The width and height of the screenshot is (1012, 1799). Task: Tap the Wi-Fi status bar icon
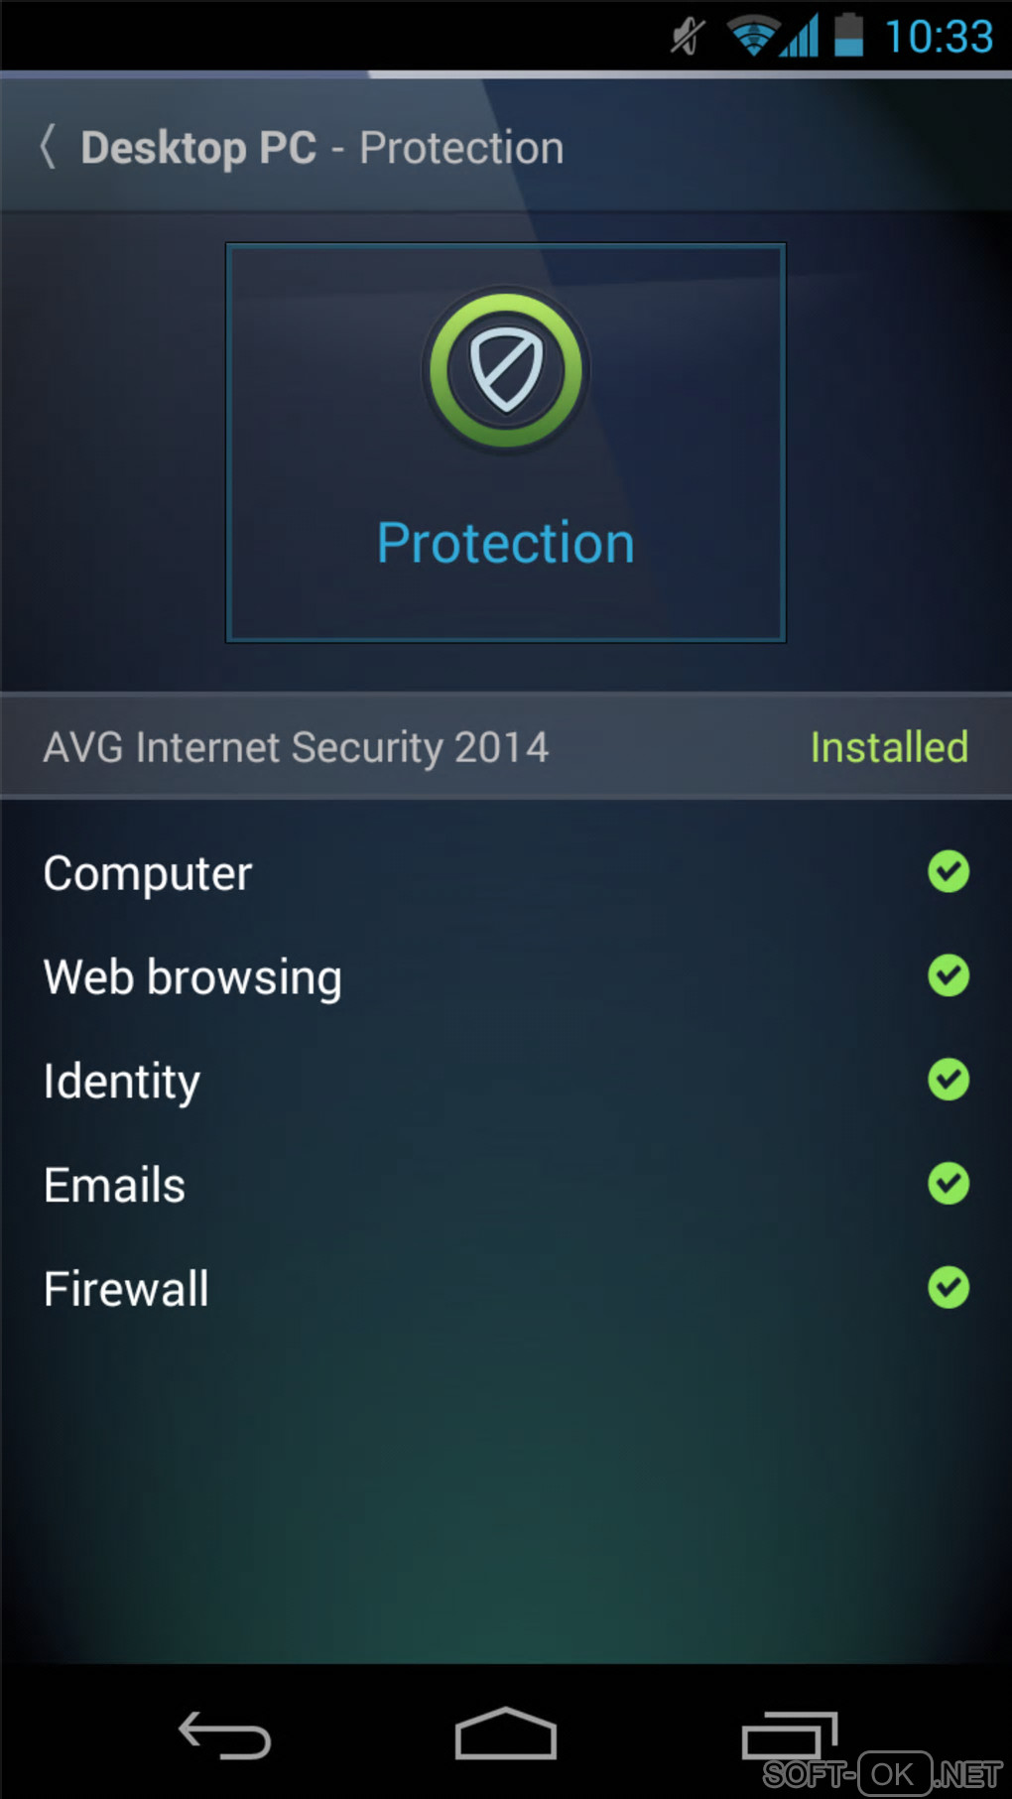coord(752,37)
